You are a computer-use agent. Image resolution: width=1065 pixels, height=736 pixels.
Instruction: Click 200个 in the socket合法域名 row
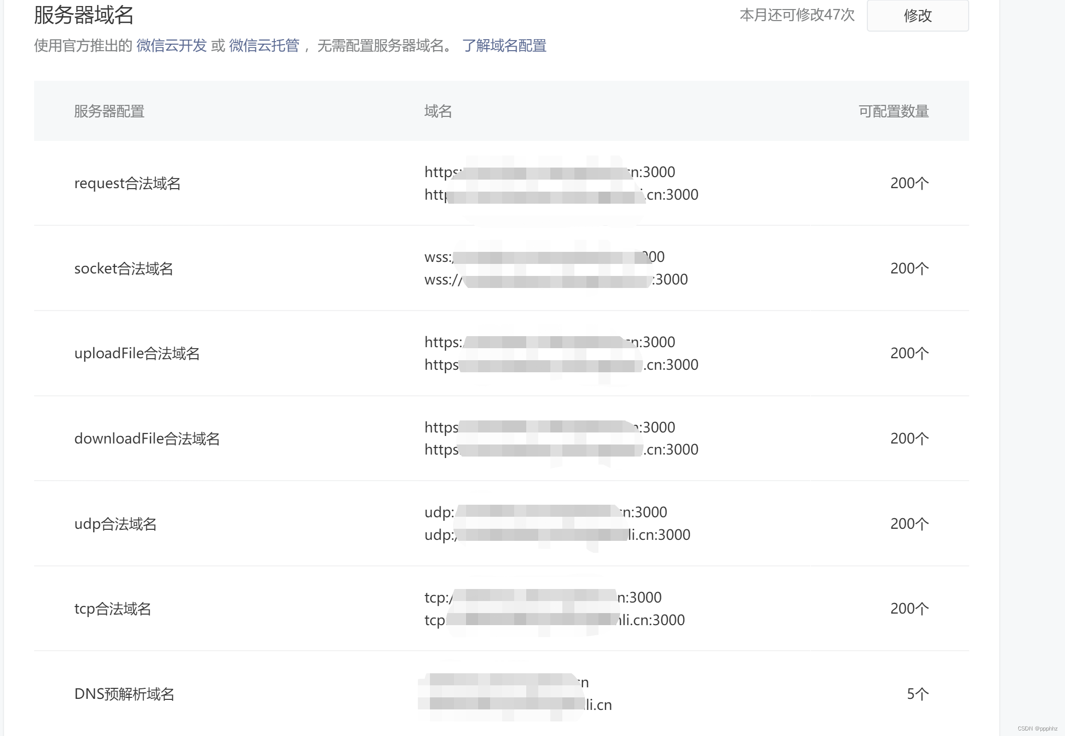click(x=909, y=268)
